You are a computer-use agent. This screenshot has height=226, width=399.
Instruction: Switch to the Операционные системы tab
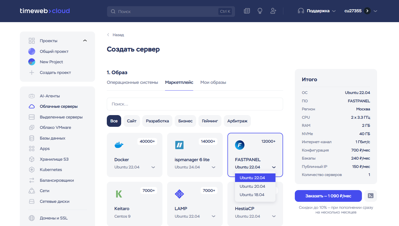132,82
